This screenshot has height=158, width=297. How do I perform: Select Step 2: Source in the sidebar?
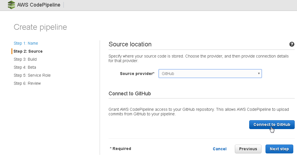coord(28,51)
